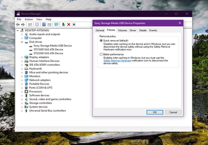This screenshot has width=208, height=145.
Task: Click the Update driver toolbar icon
Action: point(63,24)
